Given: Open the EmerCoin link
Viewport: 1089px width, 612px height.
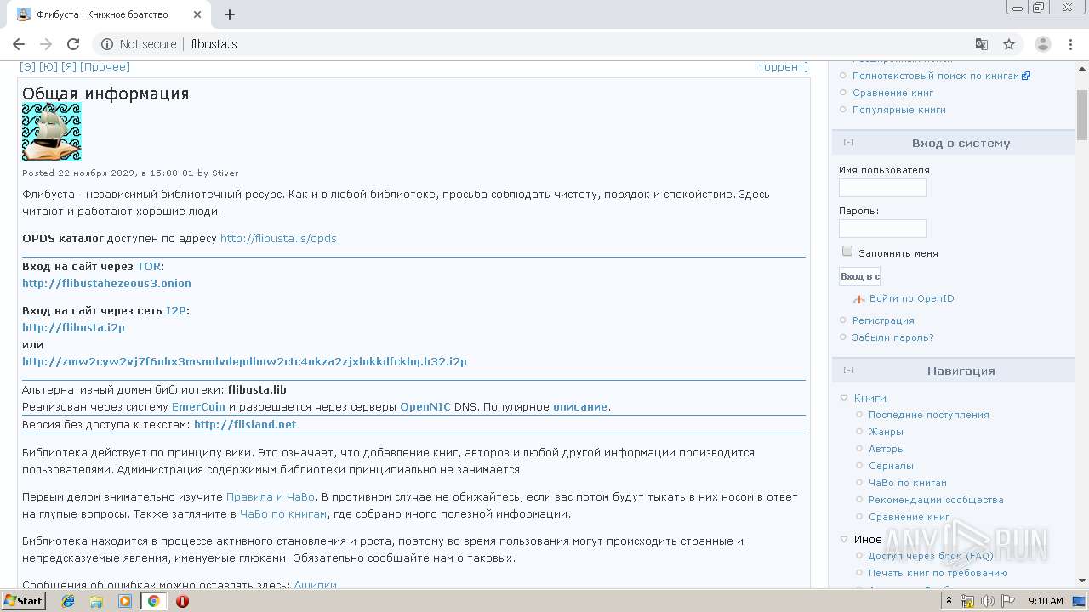Looking at the screenshot, I should pyautogui.click(x=198, y=406).
